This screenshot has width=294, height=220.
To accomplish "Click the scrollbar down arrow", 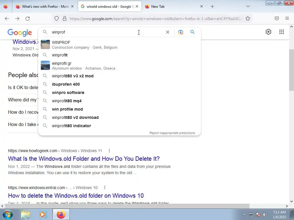I will click(291, 201).
